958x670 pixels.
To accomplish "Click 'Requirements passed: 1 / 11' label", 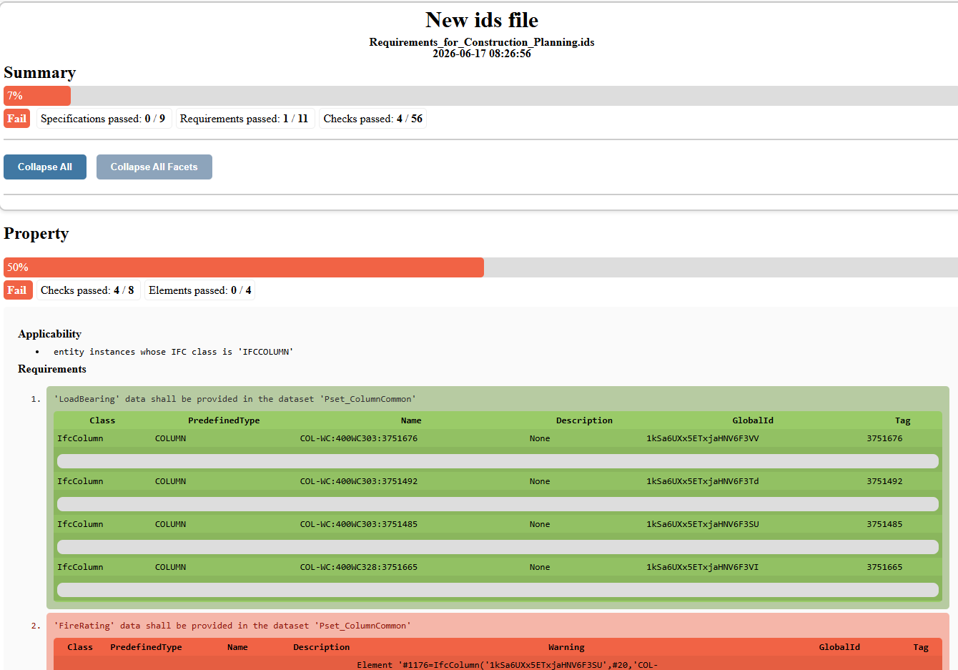I will (244, 119).
